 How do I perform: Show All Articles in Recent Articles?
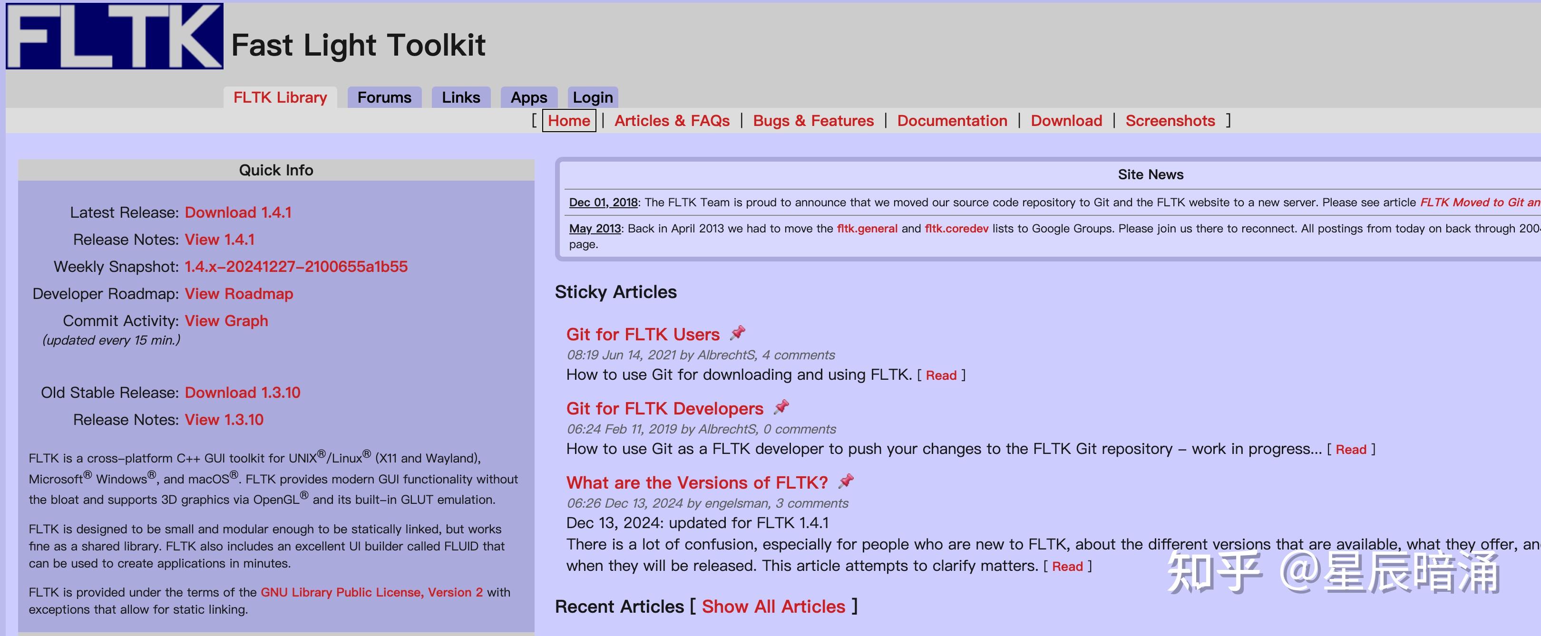tap(773, 607)
